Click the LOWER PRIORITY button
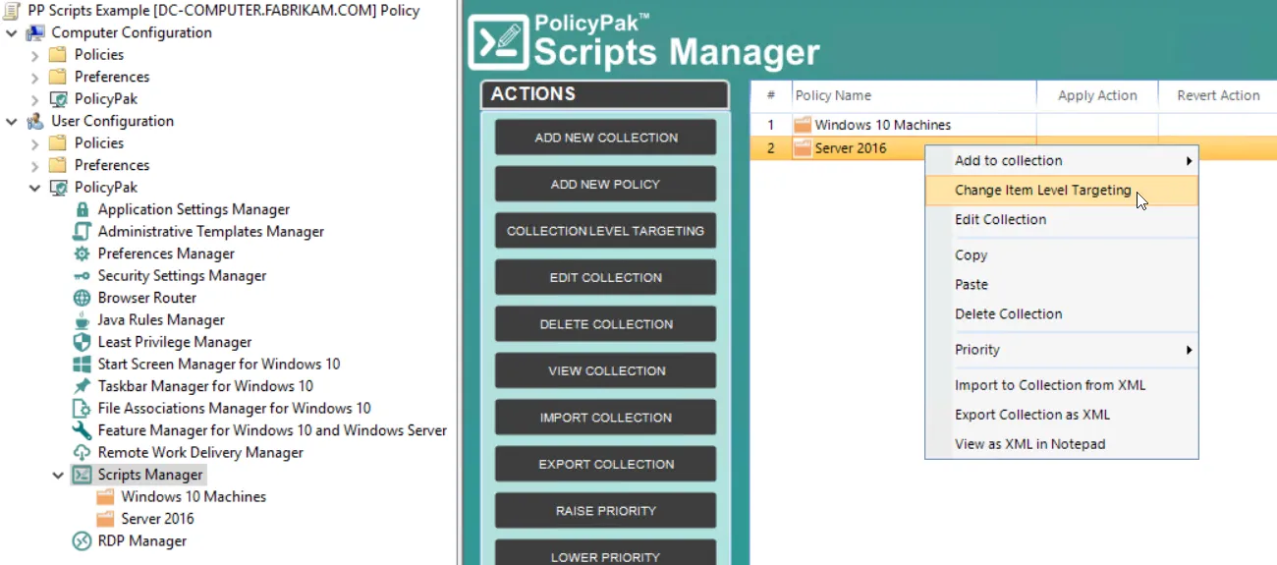 pyautogui.click(x=605, y=554)
